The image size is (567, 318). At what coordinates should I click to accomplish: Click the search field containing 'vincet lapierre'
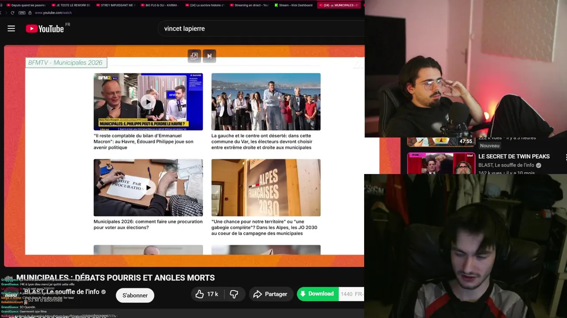[261, 29]
